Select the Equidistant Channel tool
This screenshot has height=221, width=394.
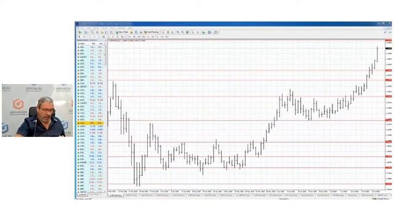click(x=103, y=37)
